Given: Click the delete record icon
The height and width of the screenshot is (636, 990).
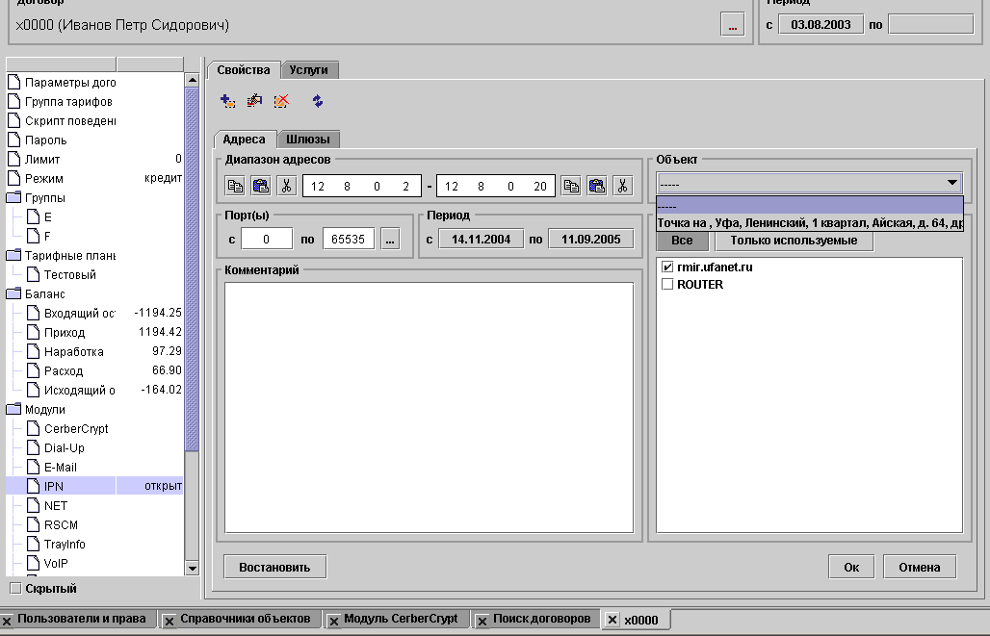Looking at the screenshot, I should 281,100.
